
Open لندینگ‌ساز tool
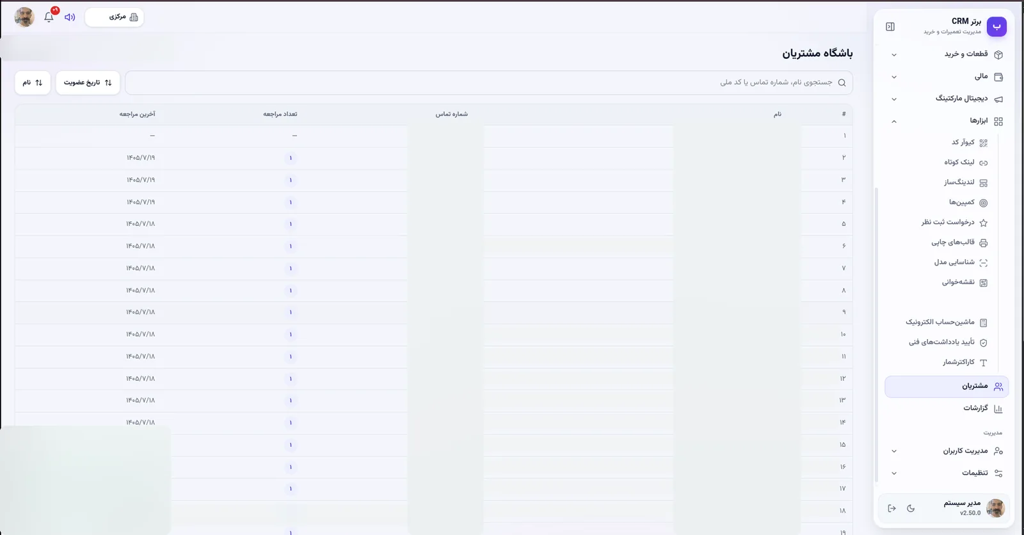(x=959, y=182)
